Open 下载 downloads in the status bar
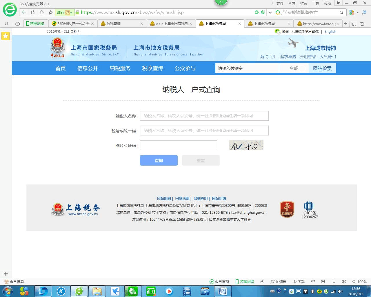 (299, 282)
